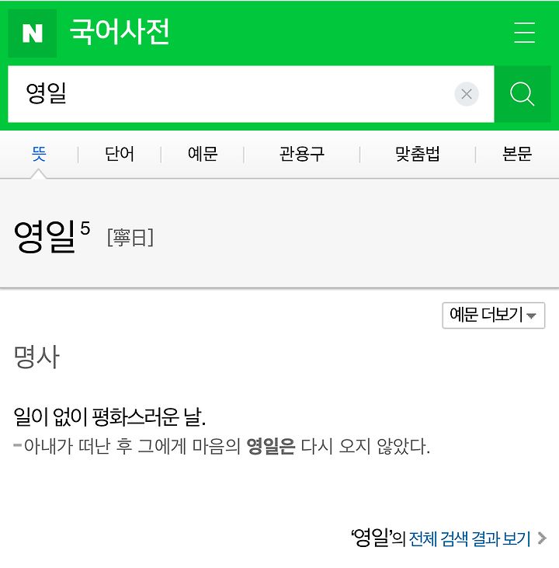The image size is (559, 568).
Task: Open the 예문 tab
Action: click(203, 154)
